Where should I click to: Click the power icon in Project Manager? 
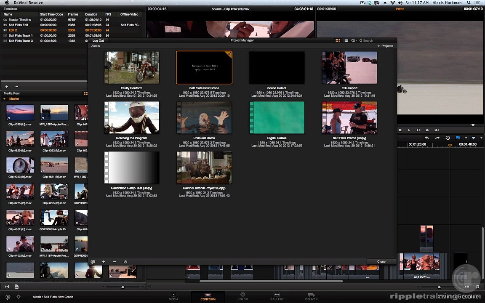tap(125, 262)
